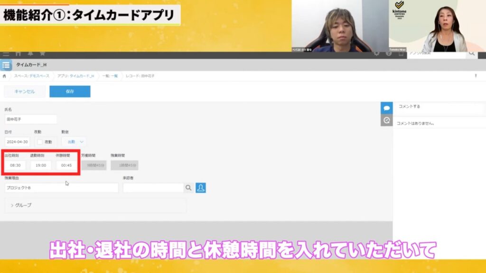The image size is (486, 273).
Task: Click the 残業理由 field containing プロジェクトB
Action: coord(62,188)
